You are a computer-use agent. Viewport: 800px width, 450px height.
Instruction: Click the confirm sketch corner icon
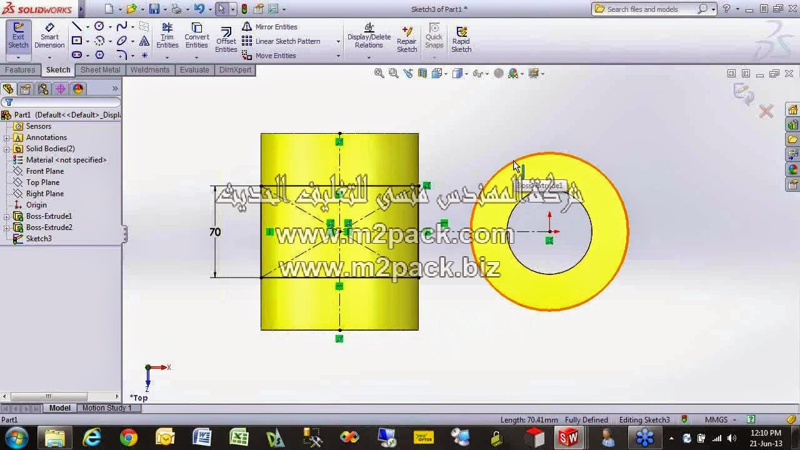click(x=744, y=93)
